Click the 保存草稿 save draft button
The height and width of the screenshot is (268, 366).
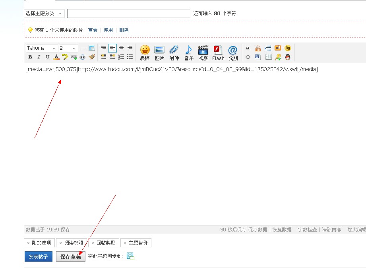[x=70, y=256]
